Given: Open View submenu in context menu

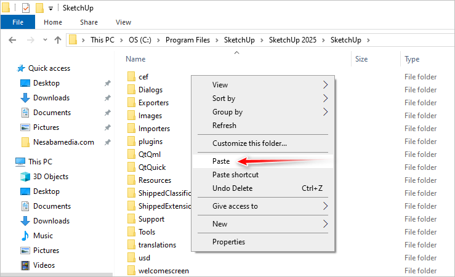Looking at the screenshot, I should point(263,85).
